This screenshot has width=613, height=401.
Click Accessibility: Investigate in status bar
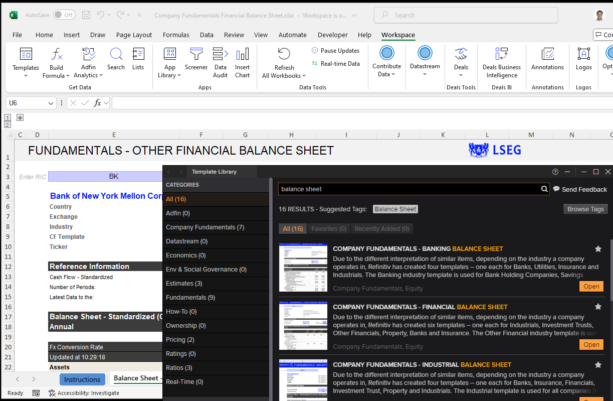click(84, 393)
